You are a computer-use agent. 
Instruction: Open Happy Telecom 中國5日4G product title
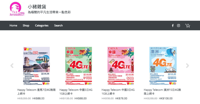point(76,92)
